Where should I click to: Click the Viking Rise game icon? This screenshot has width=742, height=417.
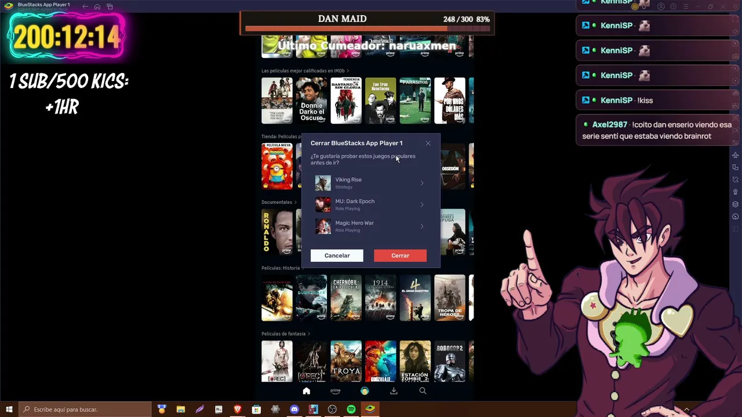(323, 183)
